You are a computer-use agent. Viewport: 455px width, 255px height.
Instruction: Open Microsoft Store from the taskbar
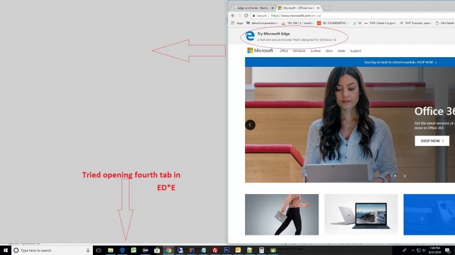coord(157,250)
